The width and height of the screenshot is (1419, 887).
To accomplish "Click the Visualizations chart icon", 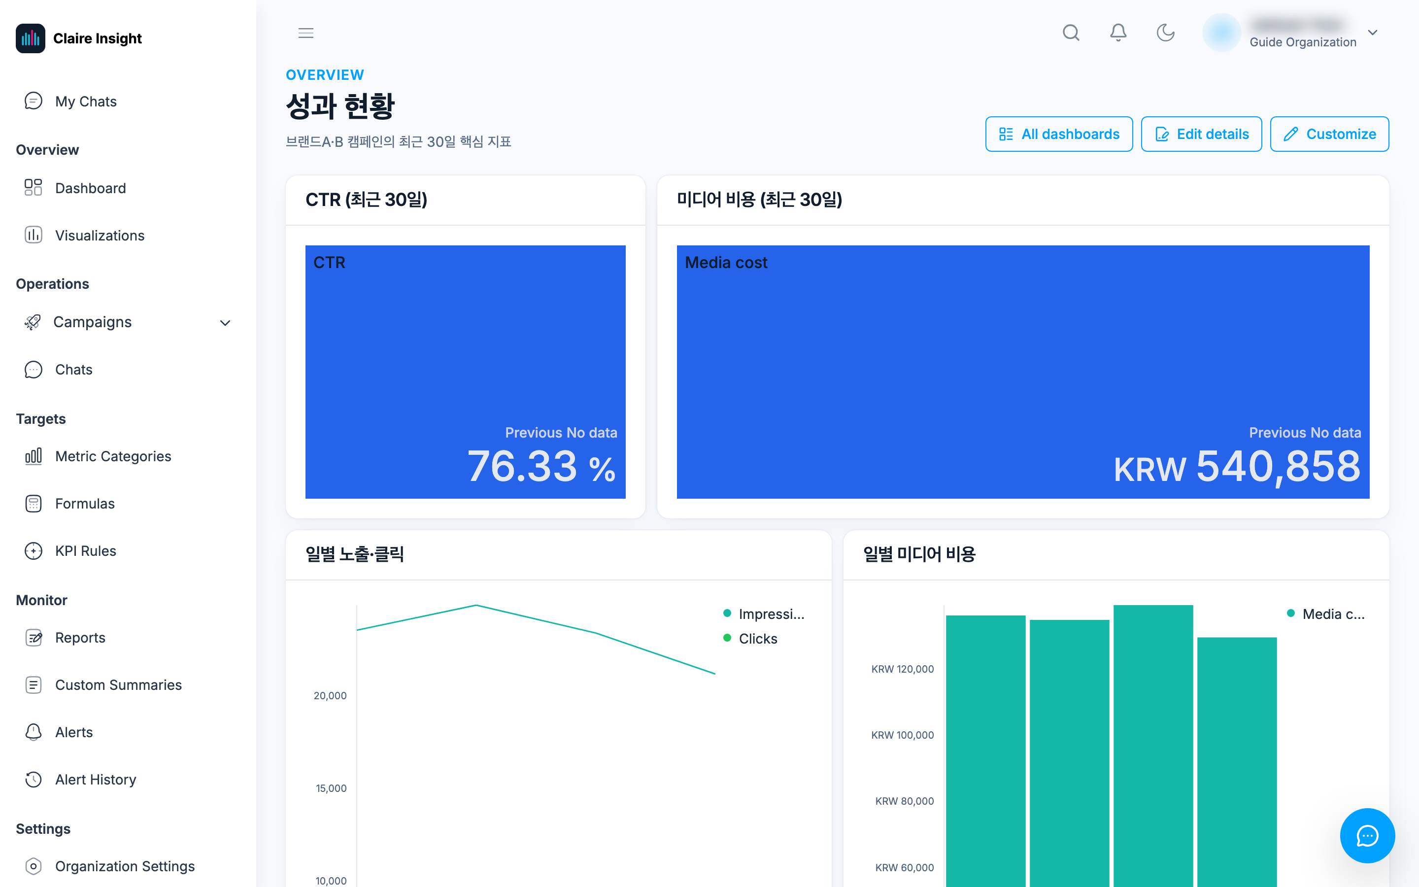I will pyautogui.click(x=34, y=235).
